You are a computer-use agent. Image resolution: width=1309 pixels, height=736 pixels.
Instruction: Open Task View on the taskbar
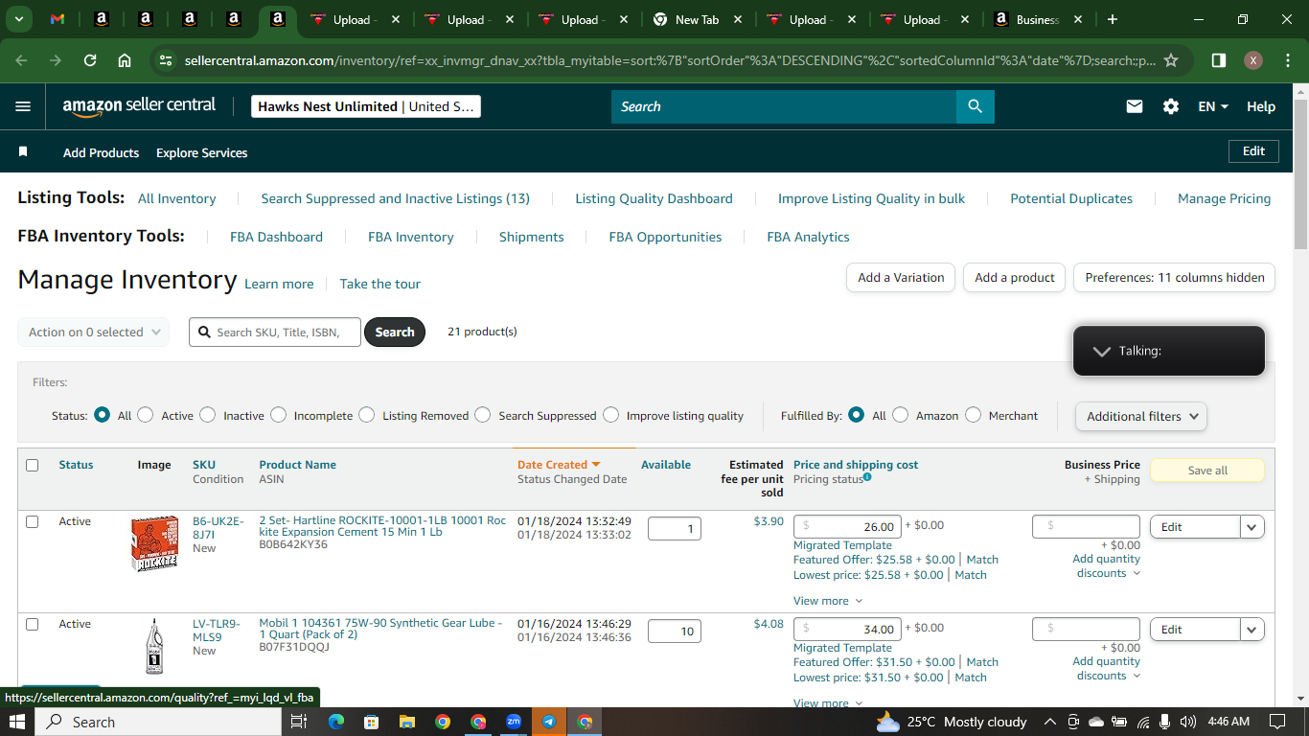tap(298, 722)
